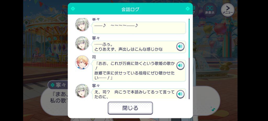The width and height of the screenshot is (268, 121).
Task: Click left diamond icon in header
Action: pyautogui.click(x=73, y=9)
